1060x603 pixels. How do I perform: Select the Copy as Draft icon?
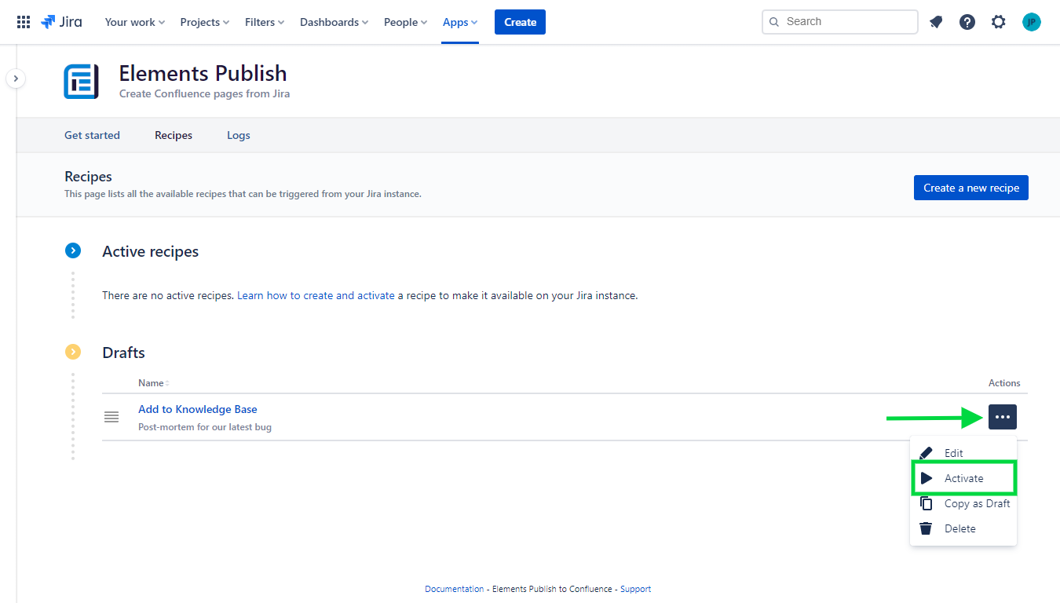926,503
